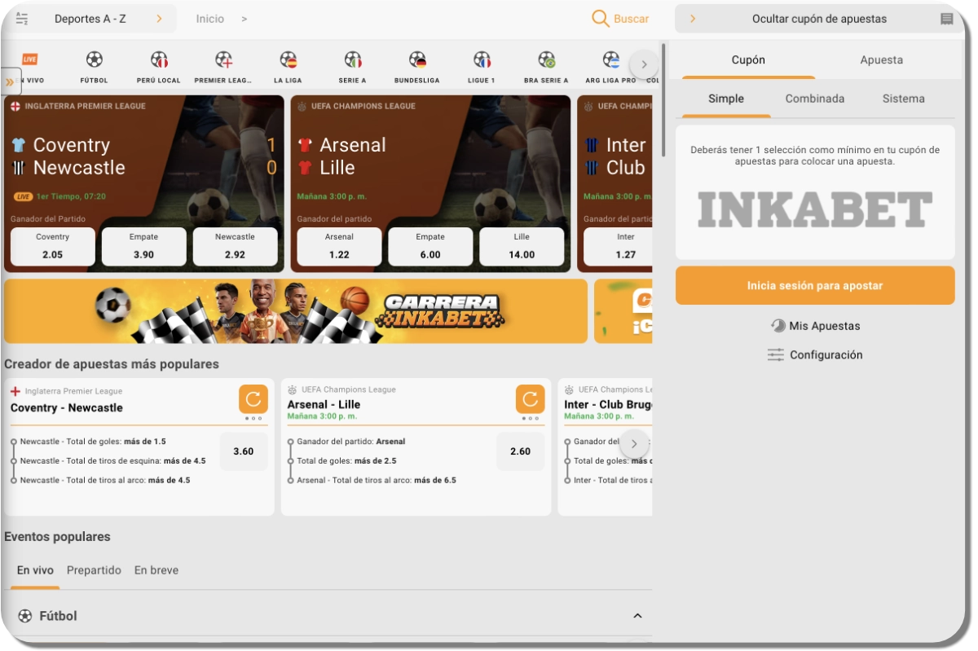The height and width of the screenshot is (651, 978).
Task: Refresh the Arsenal - Lille bet builder
Action: [531, 399]
